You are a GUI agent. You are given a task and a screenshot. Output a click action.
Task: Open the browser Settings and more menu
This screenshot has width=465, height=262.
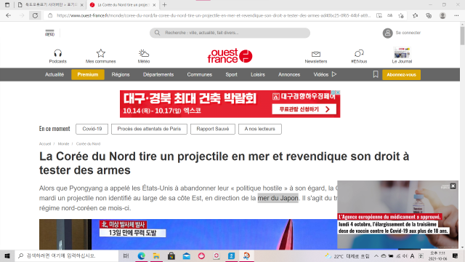click(x=456, y=15)
